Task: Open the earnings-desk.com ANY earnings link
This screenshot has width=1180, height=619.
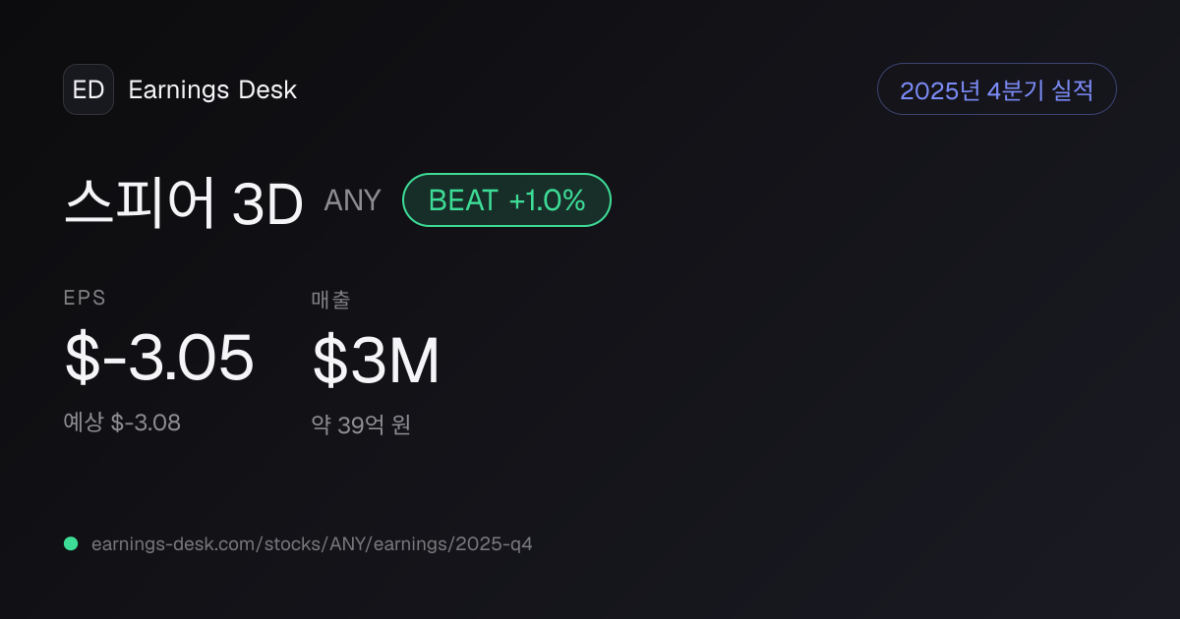Action: tap(312, 543)
